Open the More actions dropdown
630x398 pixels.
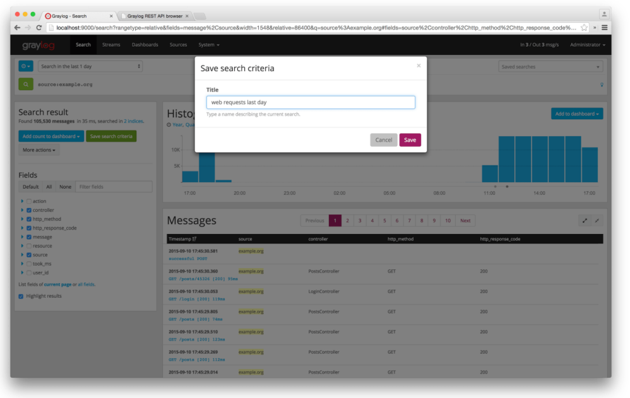pos(39,150)
